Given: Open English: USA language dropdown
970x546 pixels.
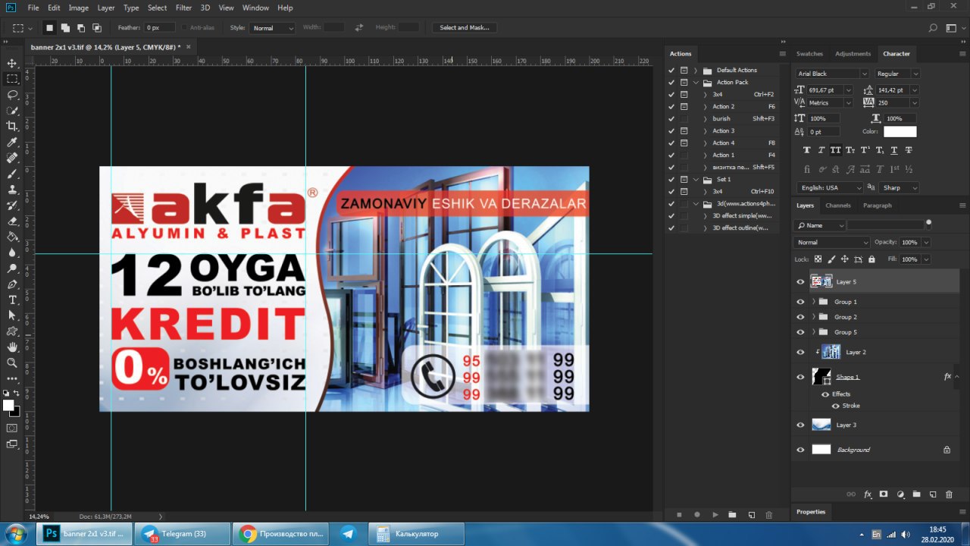Looking at the screenshot, I should 829,187.
